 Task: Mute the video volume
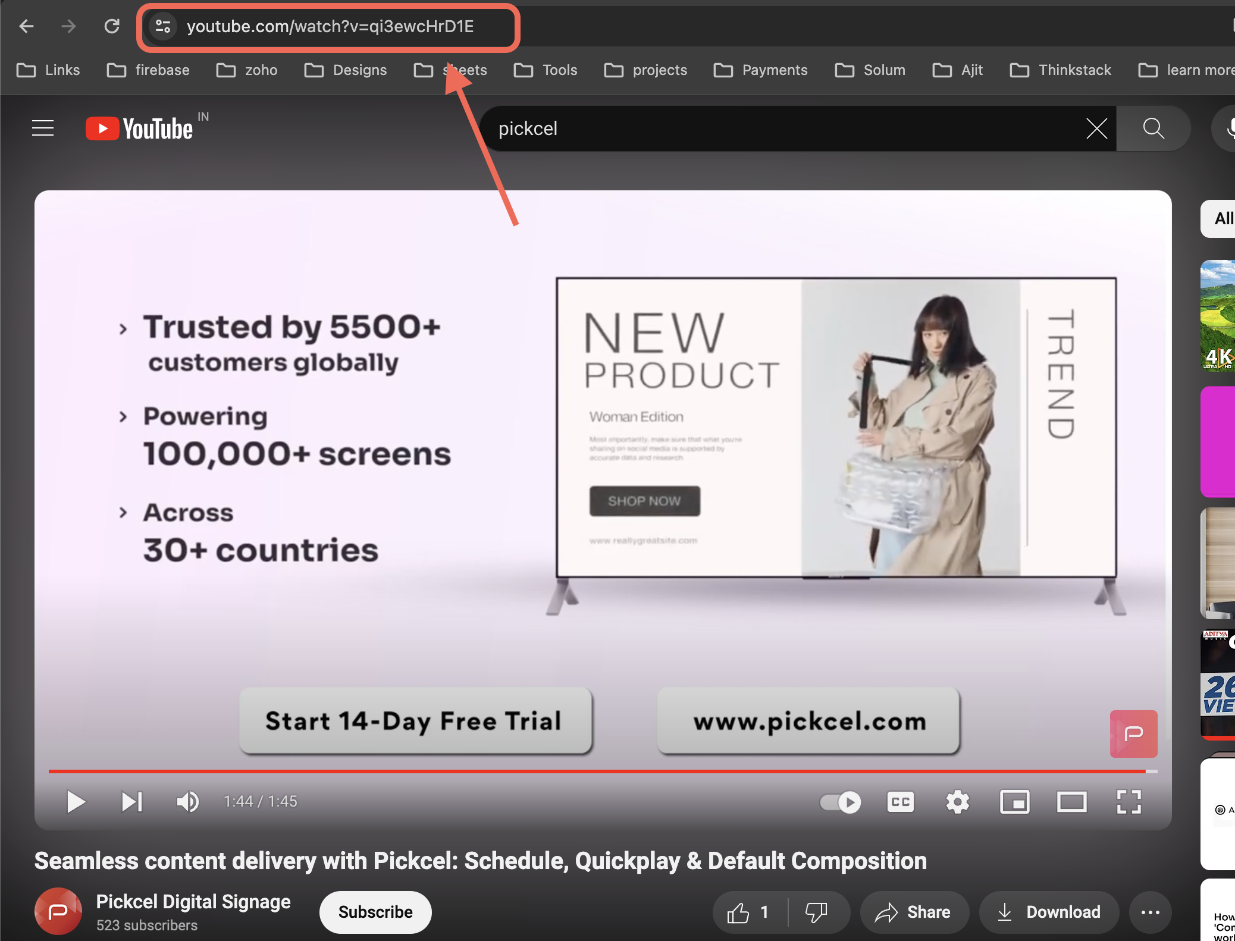[x=187, y=802]
